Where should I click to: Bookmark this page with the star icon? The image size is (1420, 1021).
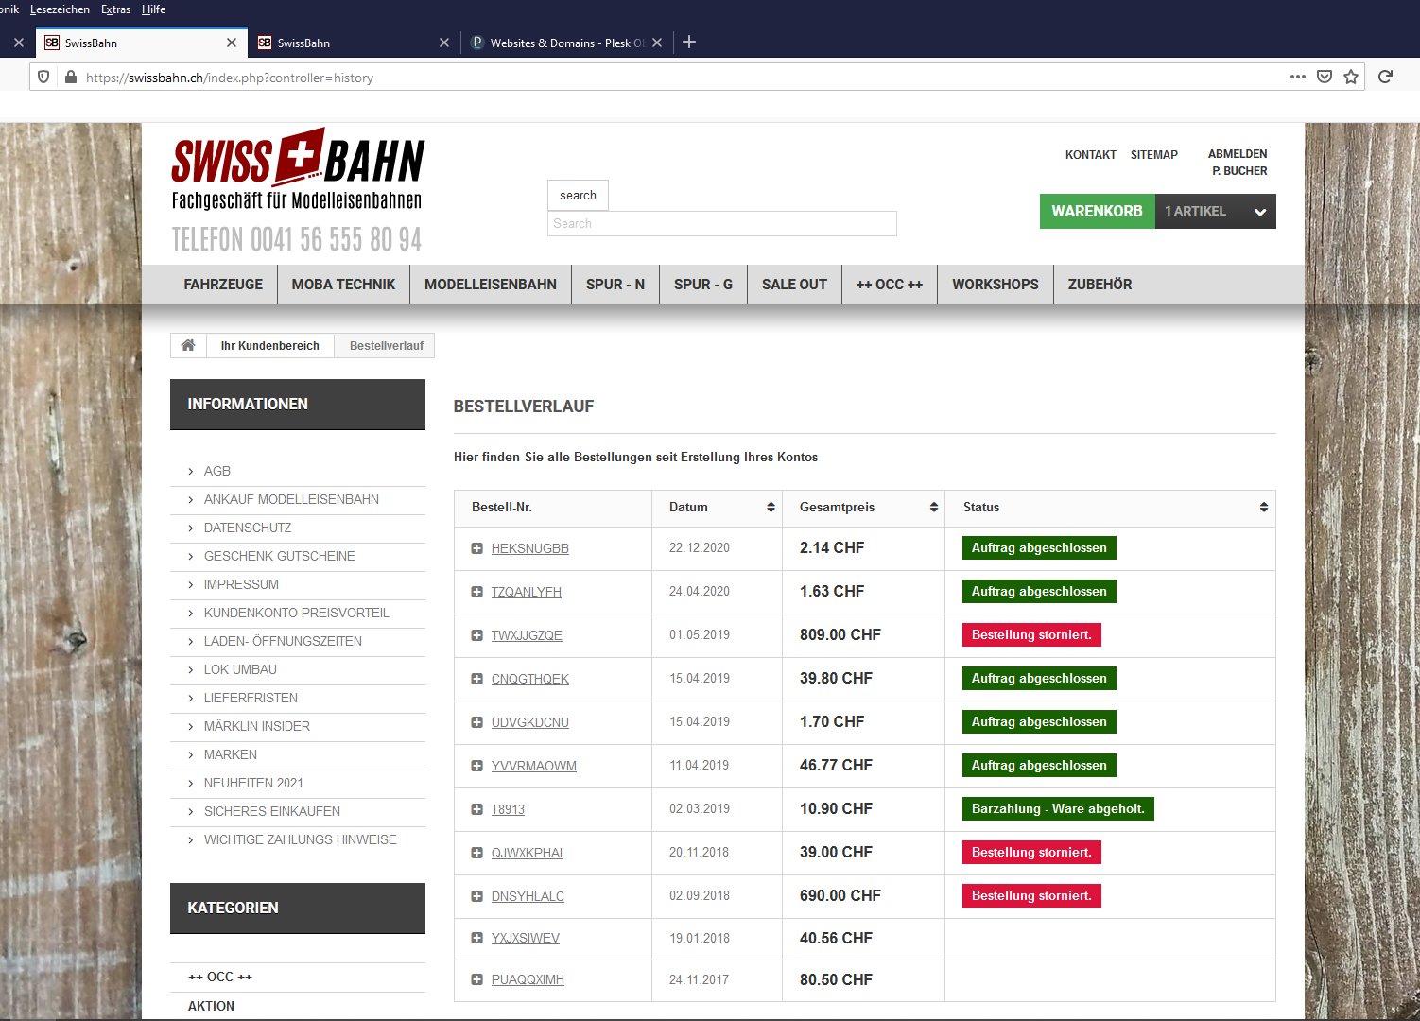pyautogui.click(x=1351, y=77)
